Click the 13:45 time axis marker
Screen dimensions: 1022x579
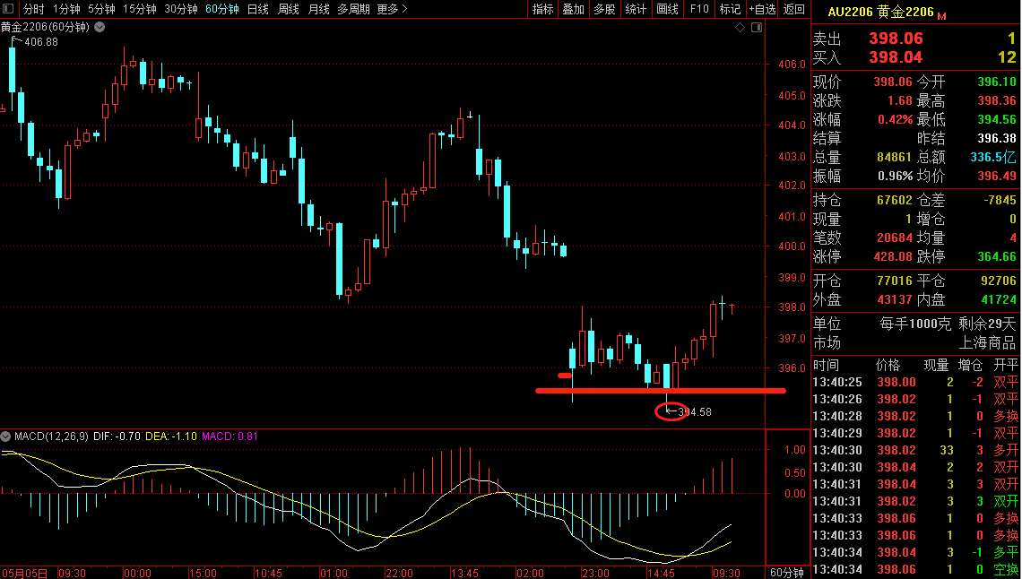pyautogui.click(x=464, y=573)
